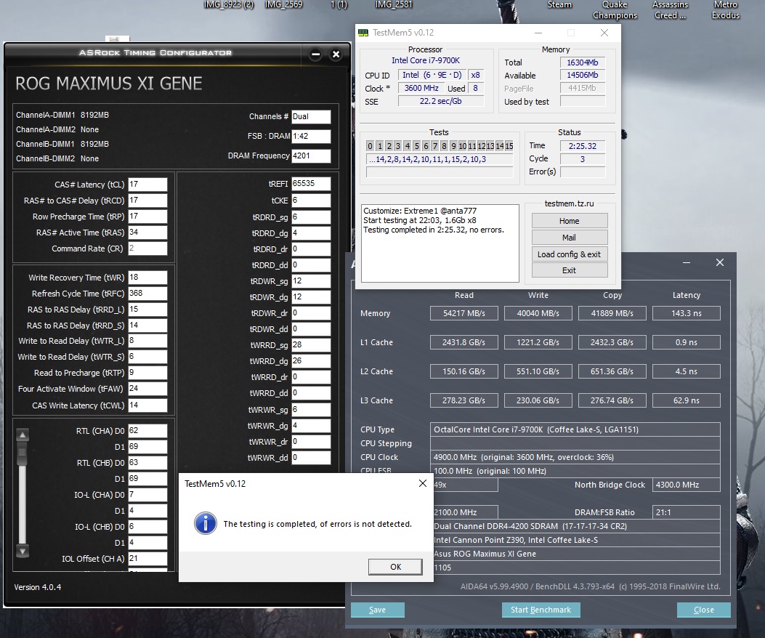Click the RAS# to CAS# Delay (tRCD) field
765x638 pixels.
point(147,201)
